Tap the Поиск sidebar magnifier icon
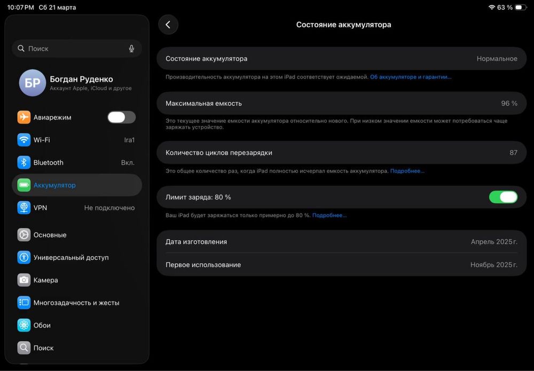Image resolution: width=534 pixels, height=371 pixels. coord(24,348)
